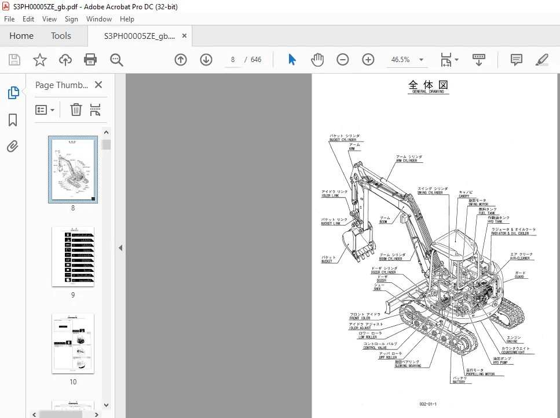Select page 9 thumbnail

pos(73,257)
